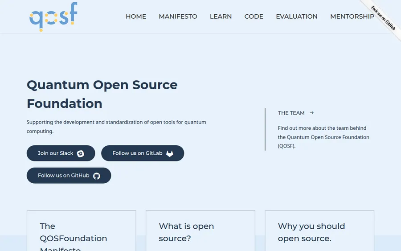
Task: Click Follow us on GitLab button
Action: click(143, 153)
